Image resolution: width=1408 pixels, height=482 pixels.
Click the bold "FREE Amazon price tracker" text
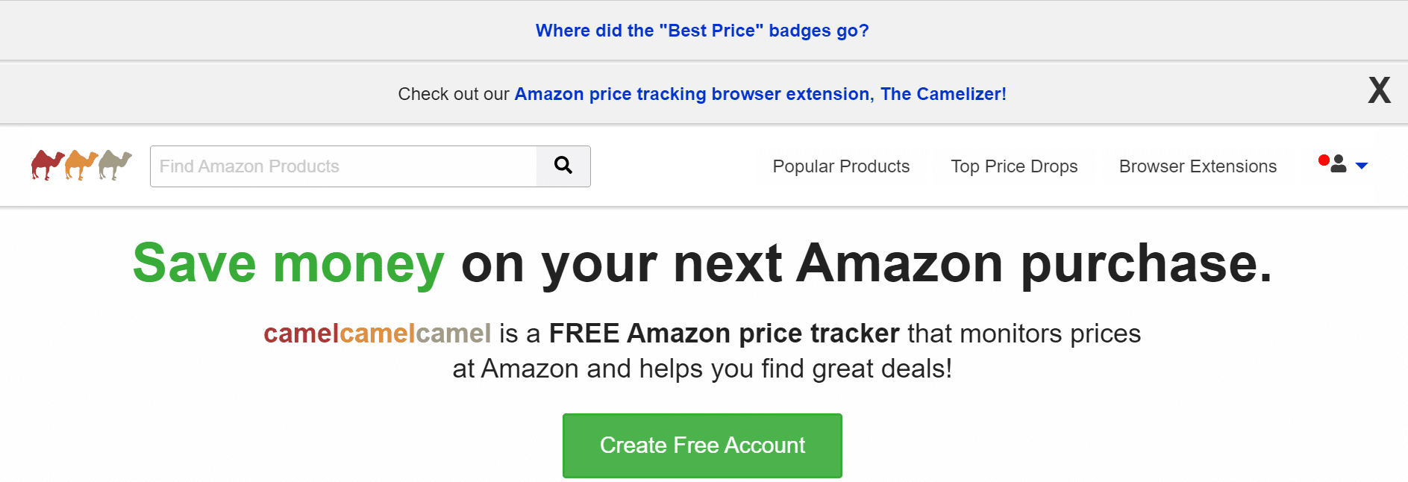pos(724,334)
